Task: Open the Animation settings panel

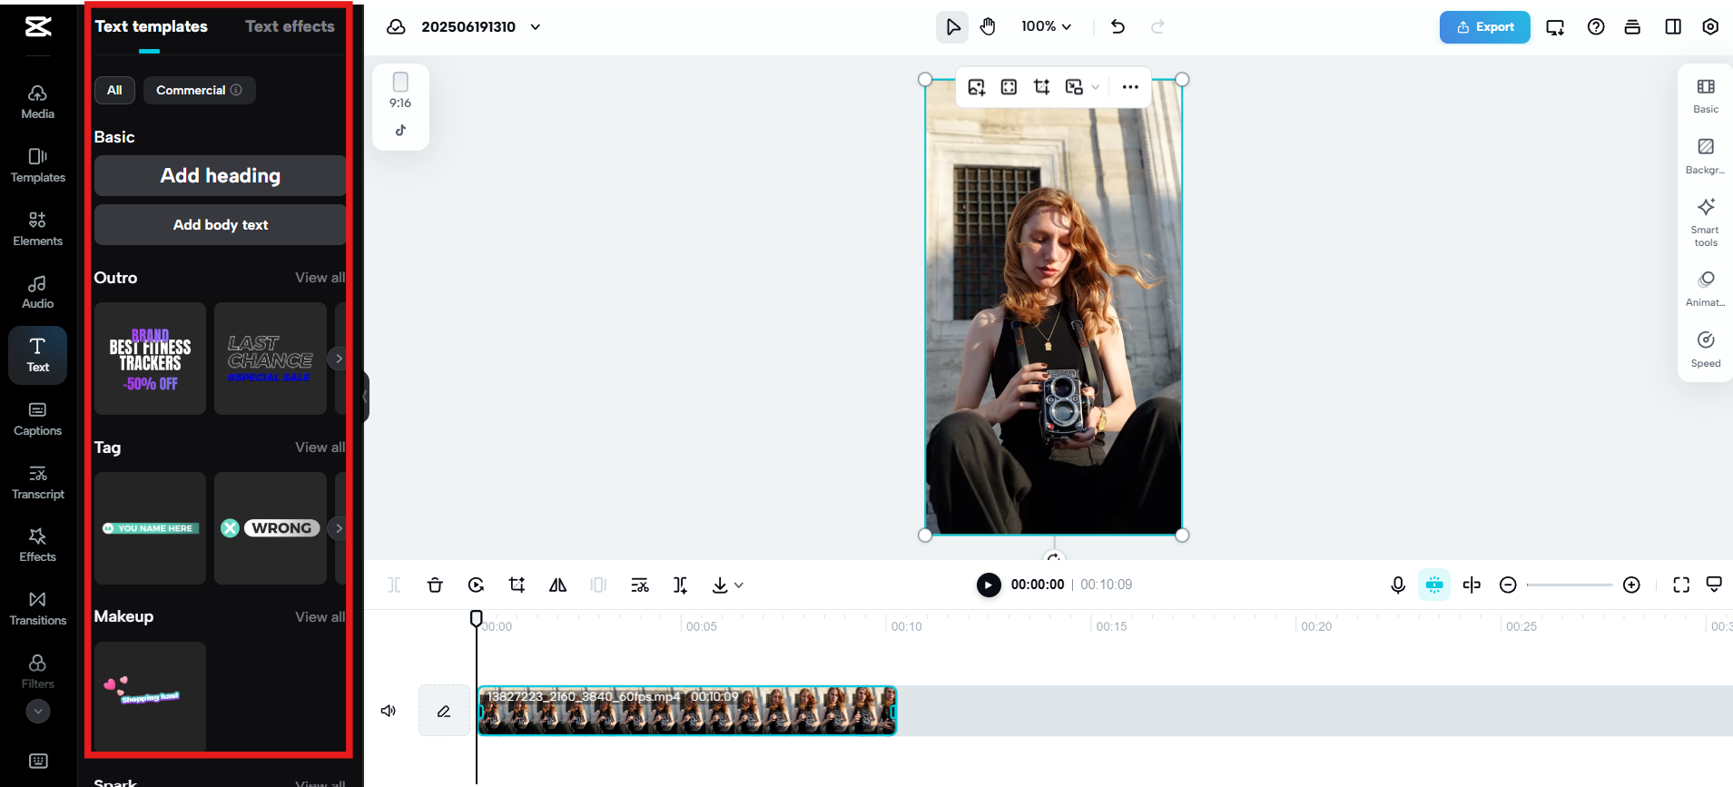Action: coord(1706,289)
